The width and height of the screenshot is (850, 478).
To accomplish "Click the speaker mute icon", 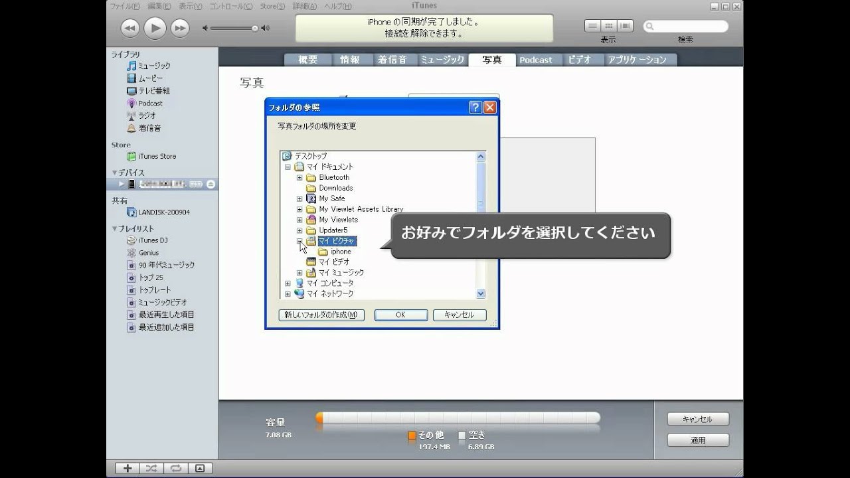I will [x=205, y=29].
